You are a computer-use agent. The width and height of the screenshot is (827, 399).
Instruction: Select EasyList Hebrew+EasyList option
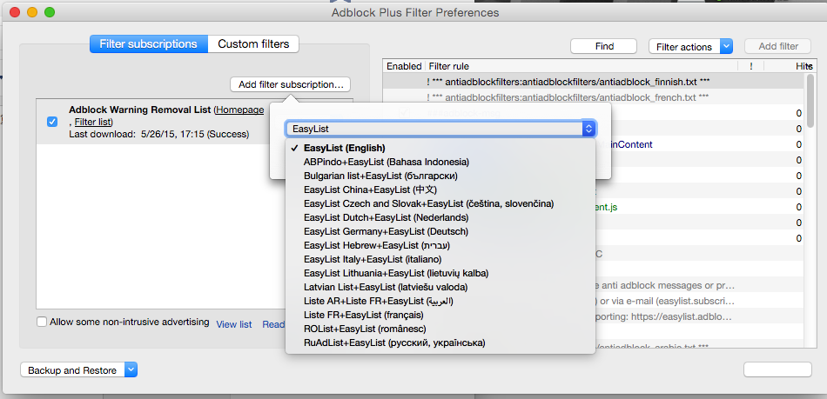pos(440,245)
